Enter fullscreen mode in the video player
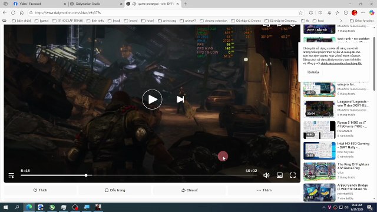The height and width of the screenshot is (212, 377). 293,175
